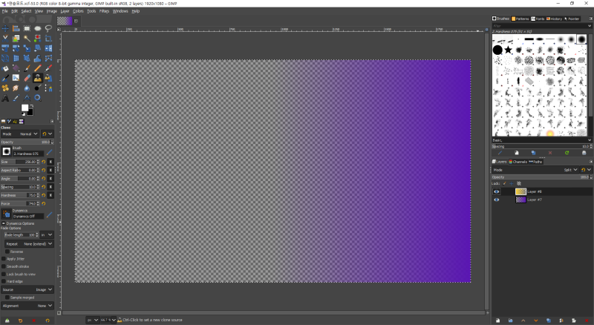
Task: Select the Blur/Sharpen droplet tool
Action: point(27,88)
